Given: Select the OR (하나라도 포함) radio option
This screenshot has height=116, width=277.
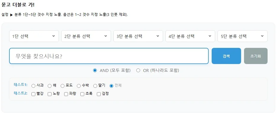Looking at the screenshot, I should (138, 70).
